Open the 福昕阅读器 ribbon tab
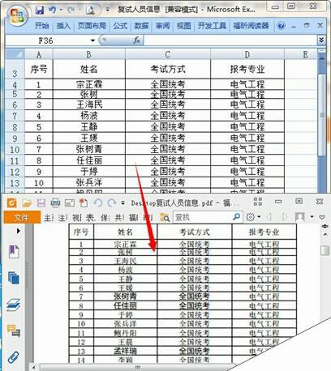This screenshot has width=331, height=371. [x=251, y=26]
